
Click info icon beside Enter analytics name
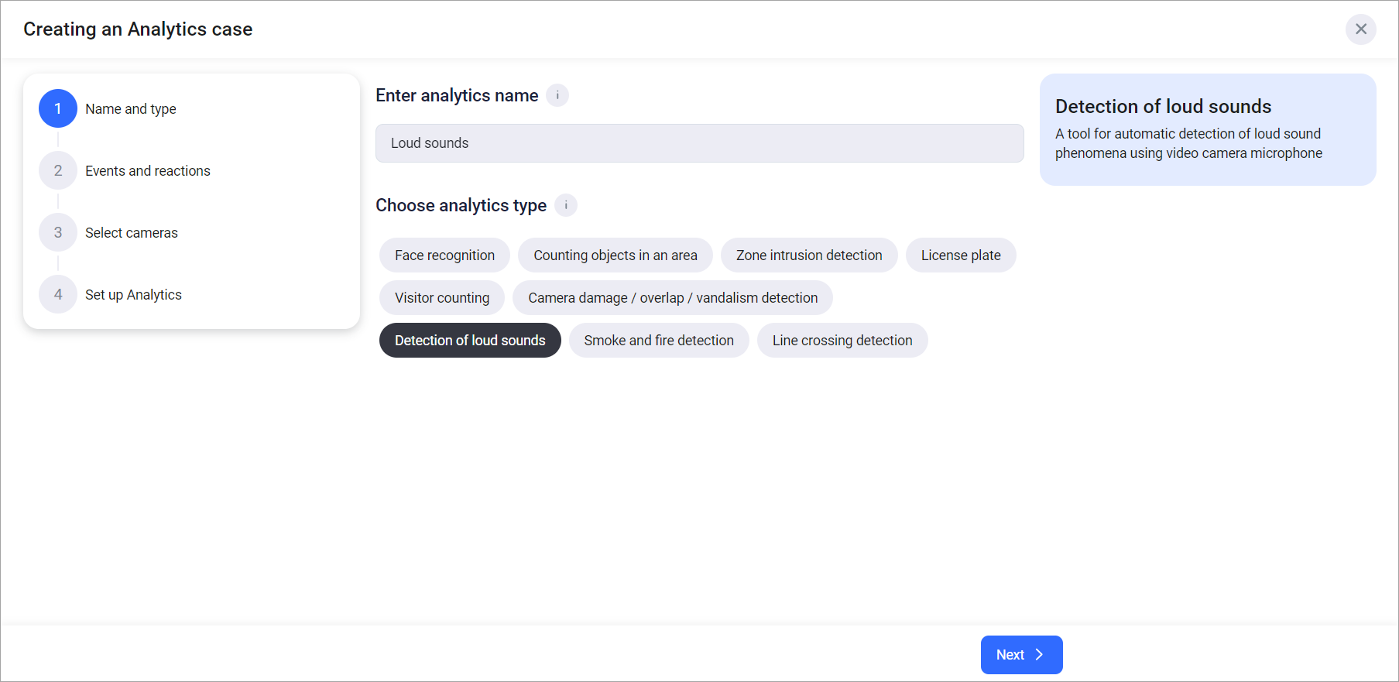[x=557, y=95]
